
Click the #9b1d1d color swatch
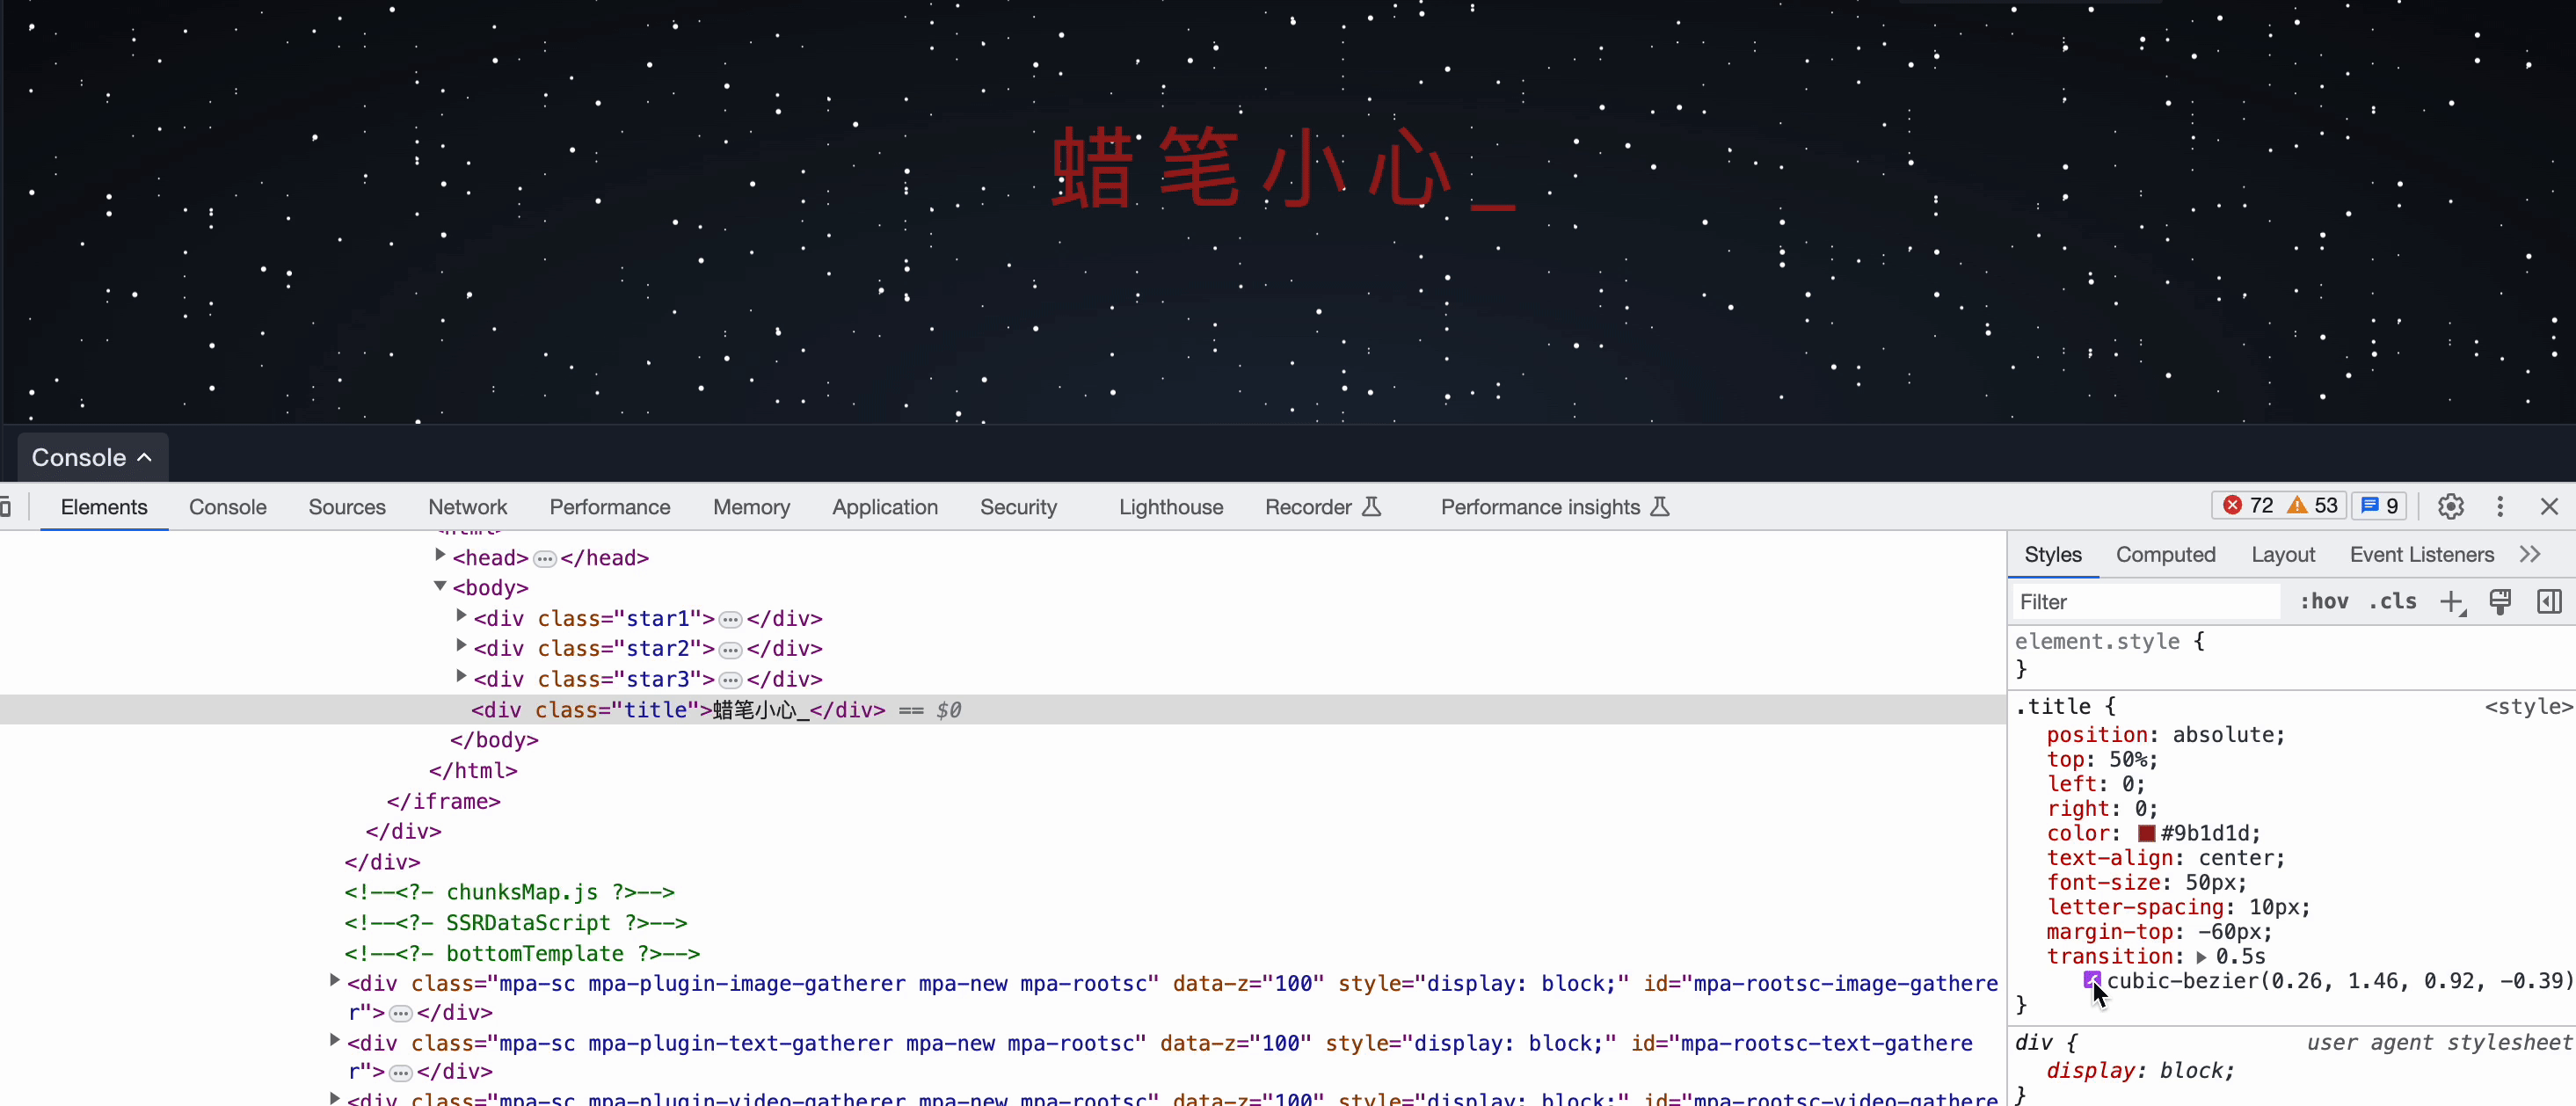(2146, 833)
